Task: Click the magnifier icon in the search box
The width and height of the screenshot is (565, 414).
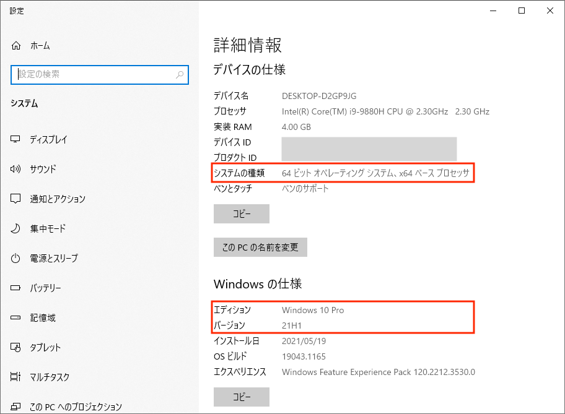Action: [x=180, y=75]
